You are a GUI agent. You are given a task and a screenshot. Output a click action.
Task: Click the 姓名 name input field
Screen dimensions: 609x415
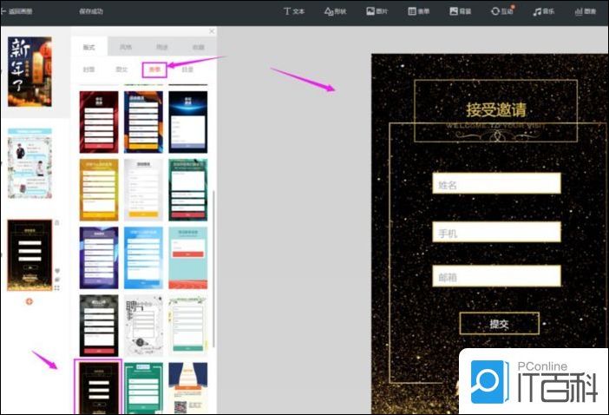pyautogui.click(x=496, y=183)
